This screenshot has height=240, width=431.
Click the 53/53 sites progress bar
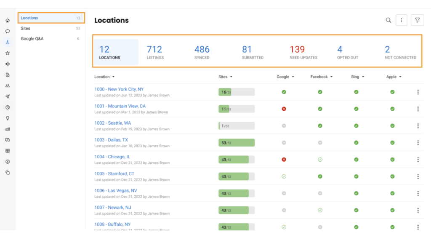[237, 143]
